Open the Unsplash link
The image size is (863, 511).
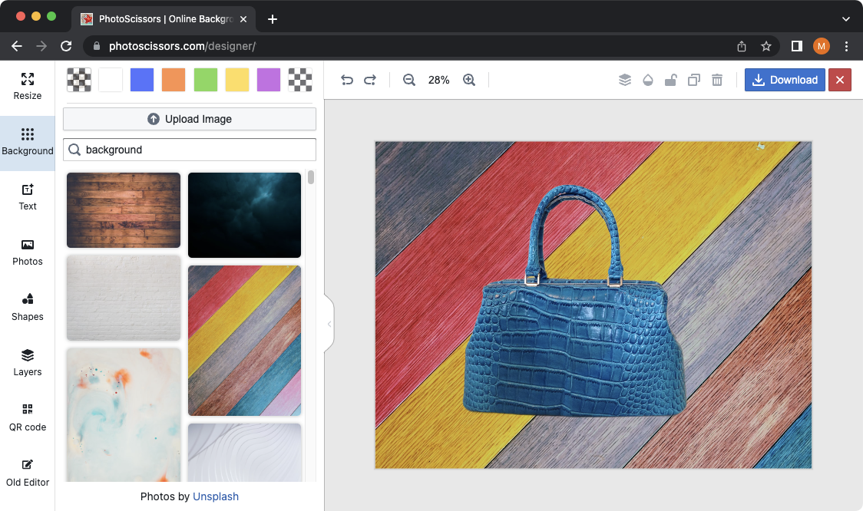tap(216, 496)
